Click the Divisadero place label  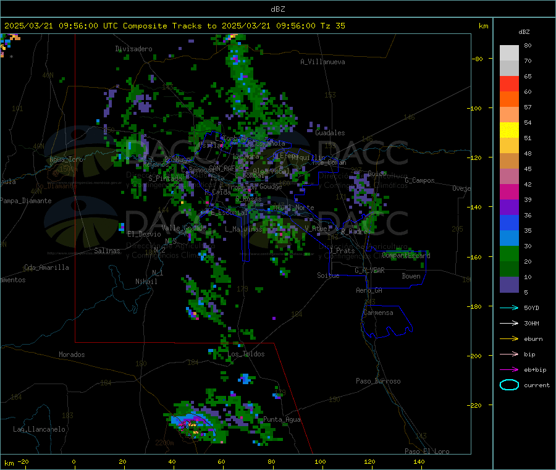pos(133,49)
